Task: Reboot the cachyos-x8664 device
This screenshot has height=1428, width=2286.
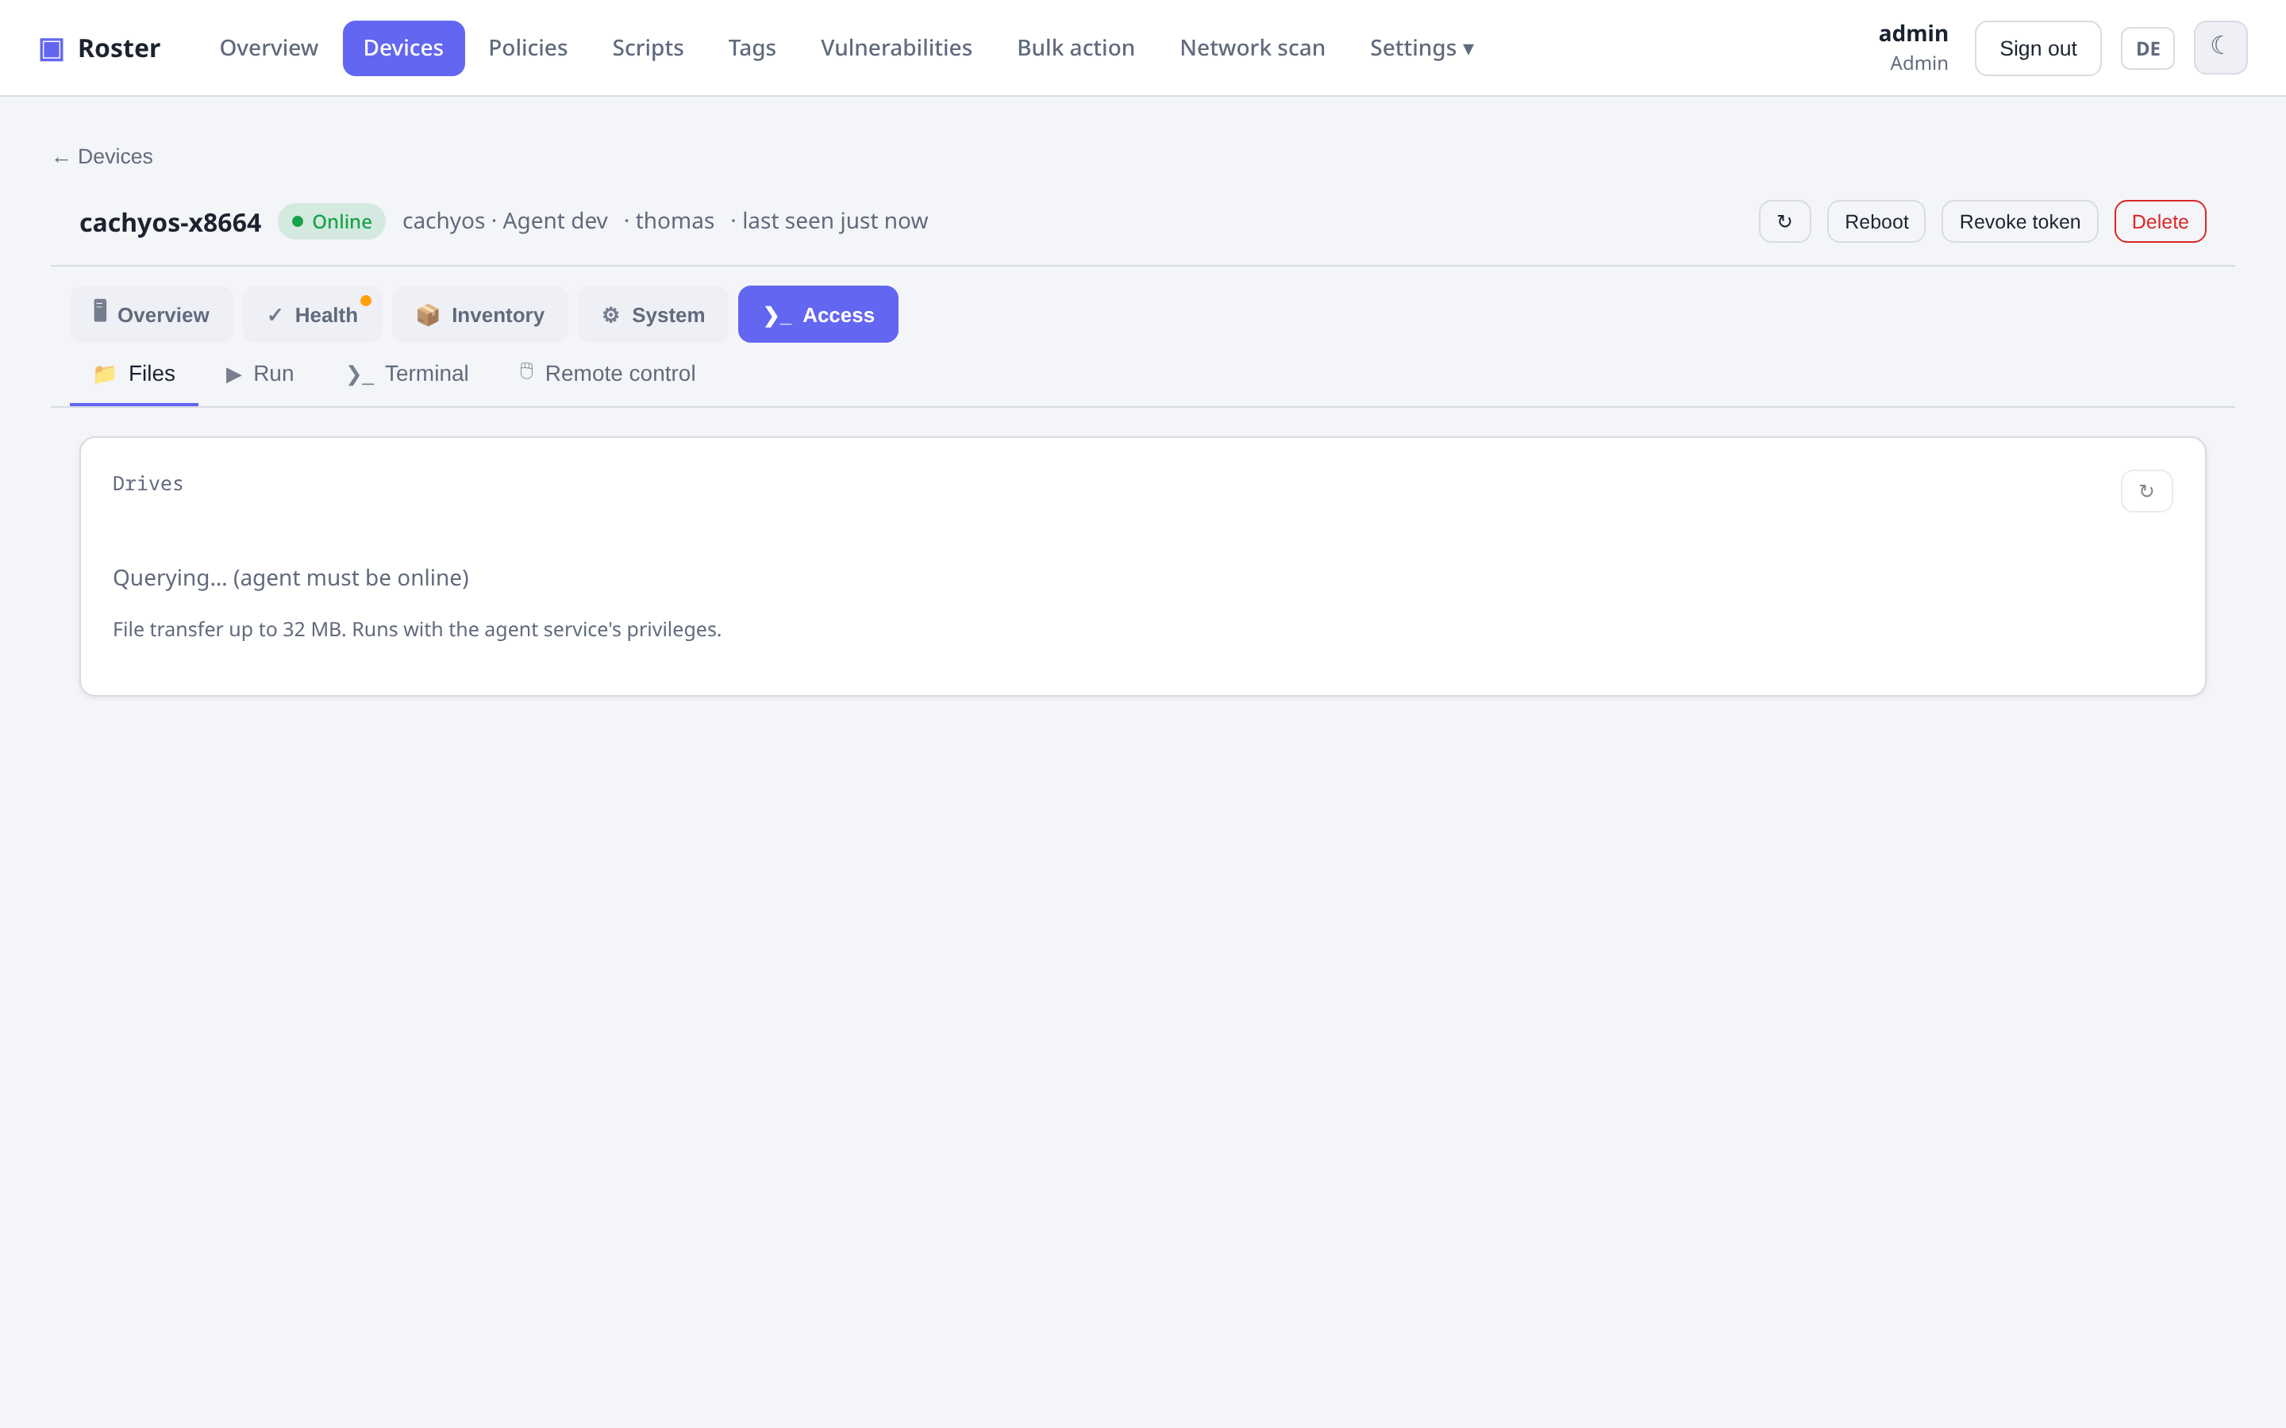Action: click(x=1876, y=221)
